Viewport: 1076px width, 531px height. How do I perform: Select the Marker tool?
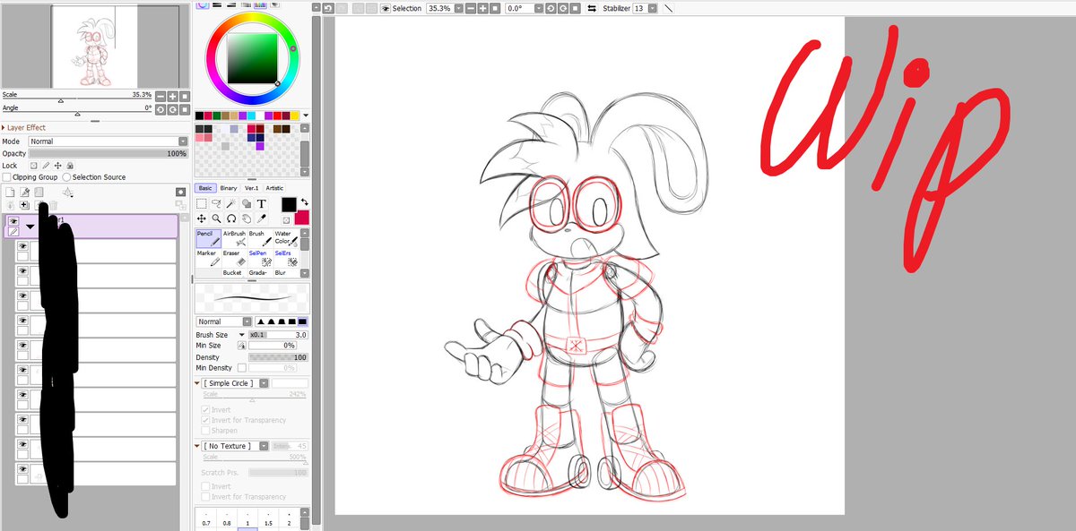[208, 258]
